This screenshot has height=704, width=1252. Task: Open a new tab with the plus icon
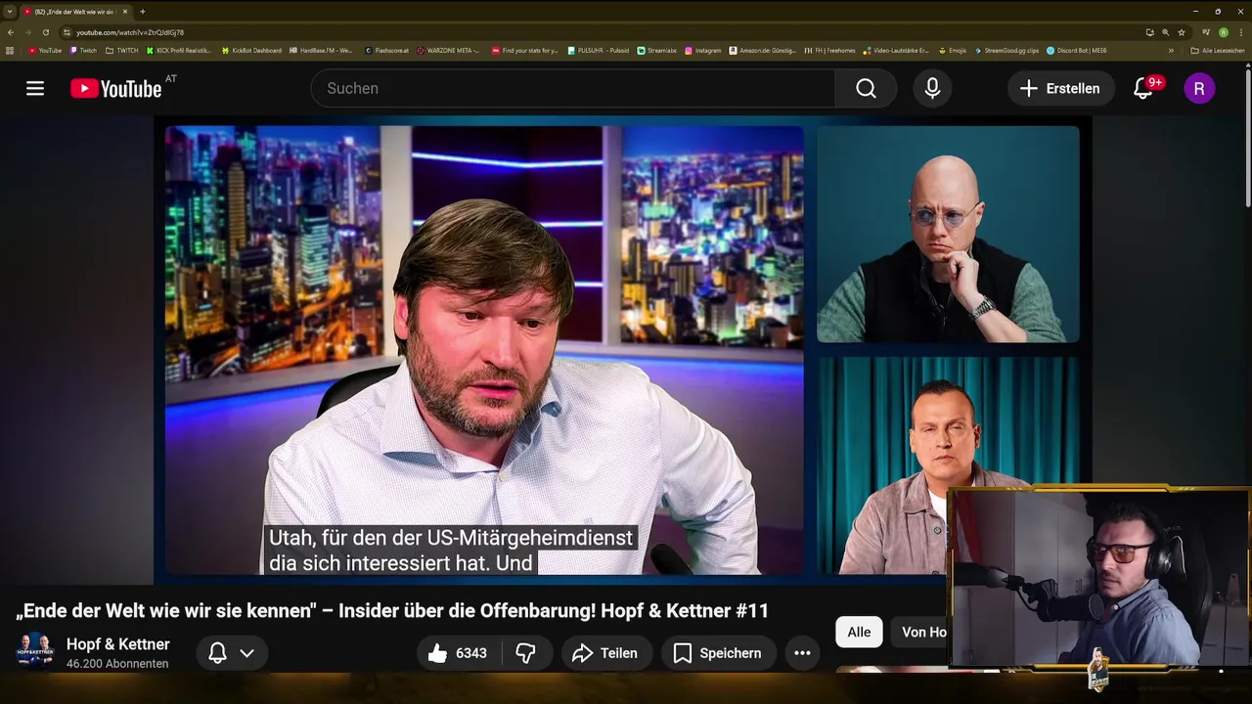click(x=143, y=12)
